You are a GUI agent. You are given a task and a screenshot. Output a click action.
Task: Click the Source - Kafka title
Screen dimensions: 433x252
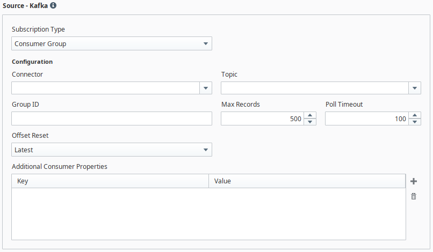(25, 5)
